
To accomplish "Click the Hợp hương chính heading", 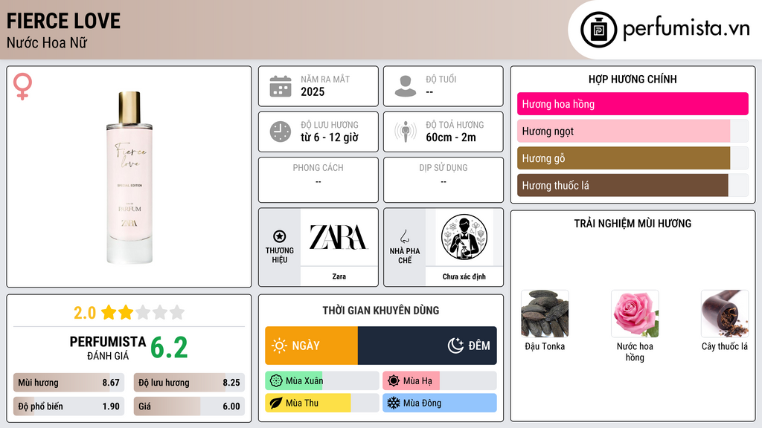I will pyautogui.click(x=633, y=79).
